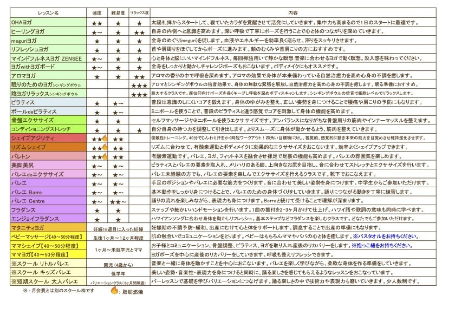Click ※スクール キッズバレエ lesson name
Screen dimensions: 455x322
(41, 272)
